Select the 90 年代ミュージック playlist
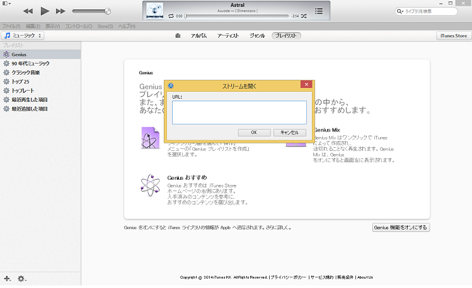The height and width of the screenshot is (288, 472). point(40,64)
